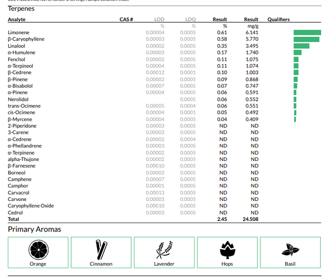This screenshot has width=332, height=279.
Task: Select the Linalool green result bar
Action: point(301,46)
